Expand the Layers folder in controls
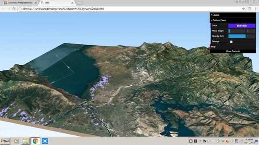Viewport: 259px width, 145px height. pos(233,15)
